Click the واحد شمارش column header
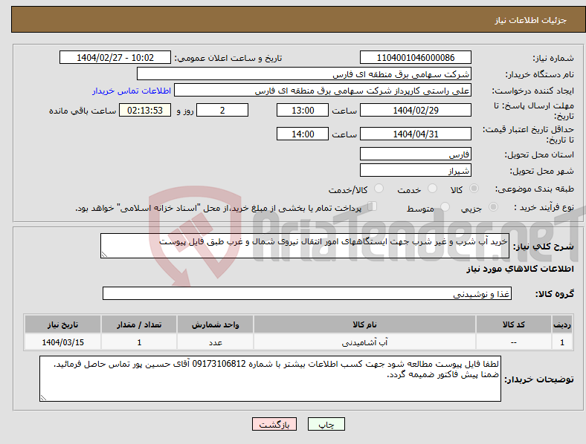 pos(215,324)
